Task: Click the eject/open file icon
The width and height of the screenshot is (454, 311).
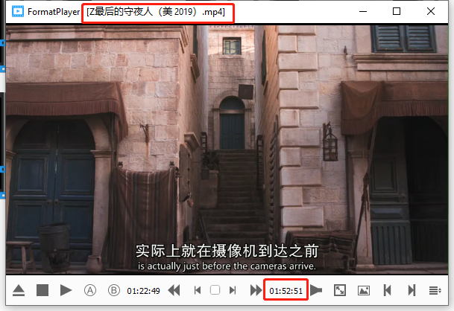Action: (x=19, y=290)
